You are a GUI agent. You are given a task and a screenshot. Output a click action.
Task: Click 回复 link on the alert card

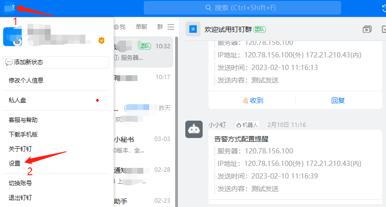[338, 100]
